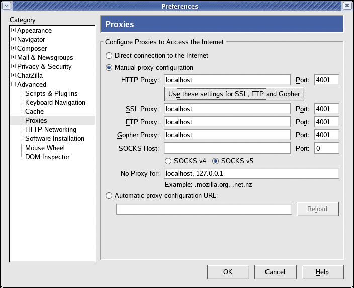
Task: Select Direct connection to the Internet
Action: [x=109, y=55]
